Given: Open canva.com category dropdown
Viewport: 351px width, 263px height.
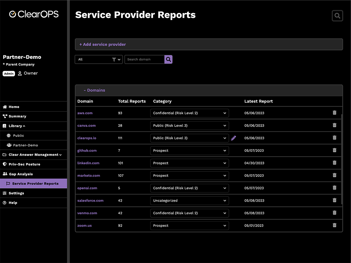Looking at the screenshot, I should (190, 126).
